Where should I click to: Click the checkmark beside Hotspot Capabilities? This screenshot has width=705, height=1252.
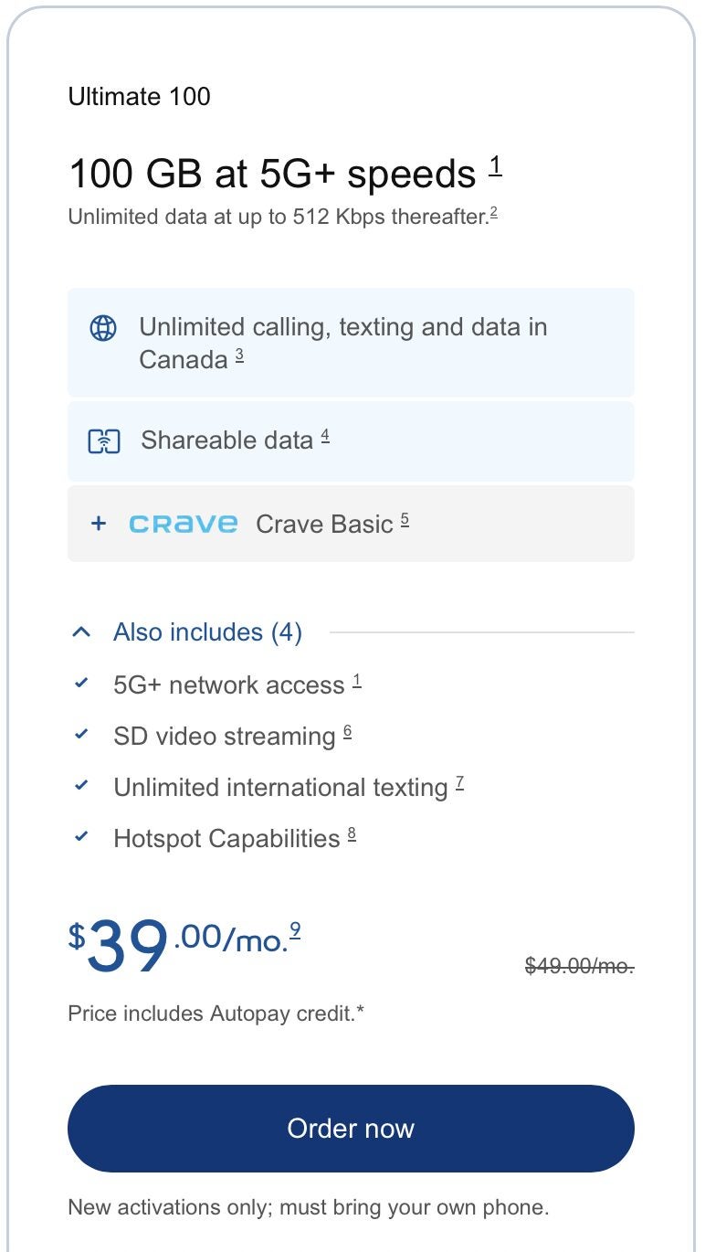pyautogui.click(x=83, y=836)
